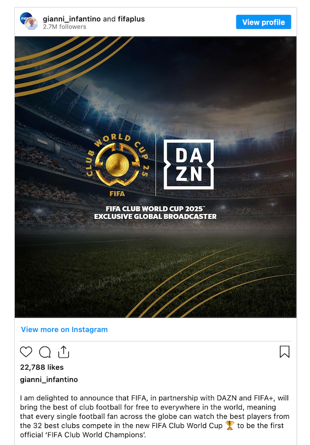Open gianni_infantino username in the post header

click(72, 19)
